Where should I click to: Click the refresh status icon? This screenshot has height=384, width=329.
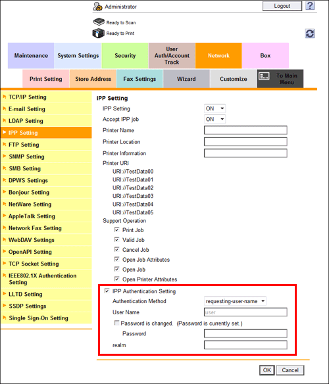tap(310, 34)
